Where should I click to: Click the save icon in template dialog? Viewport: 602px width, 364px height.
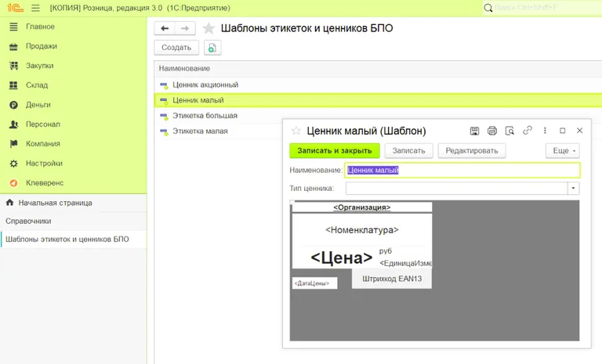pyautogui.click(x=474, y=131)
